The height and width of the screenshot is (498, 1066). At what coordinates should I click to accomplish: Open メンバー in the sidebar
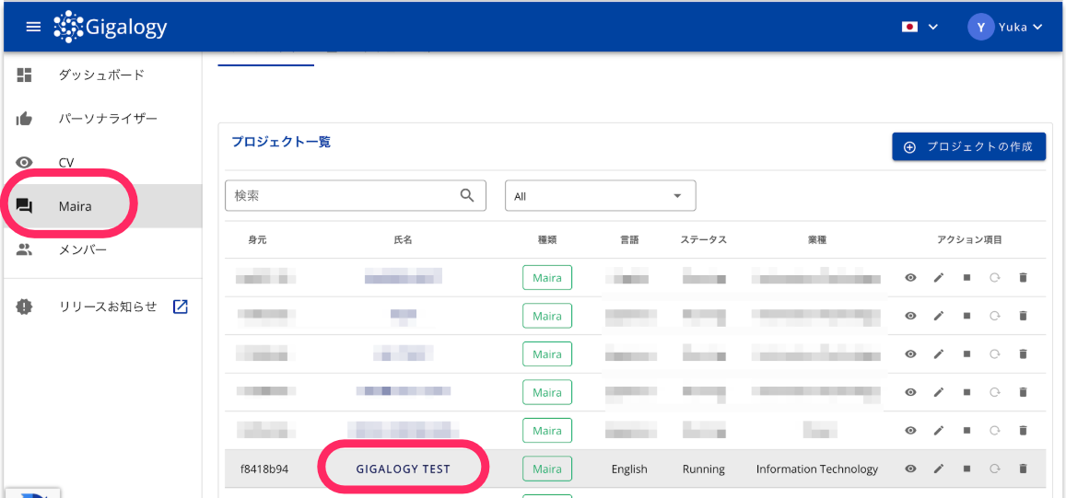point(102,250)
